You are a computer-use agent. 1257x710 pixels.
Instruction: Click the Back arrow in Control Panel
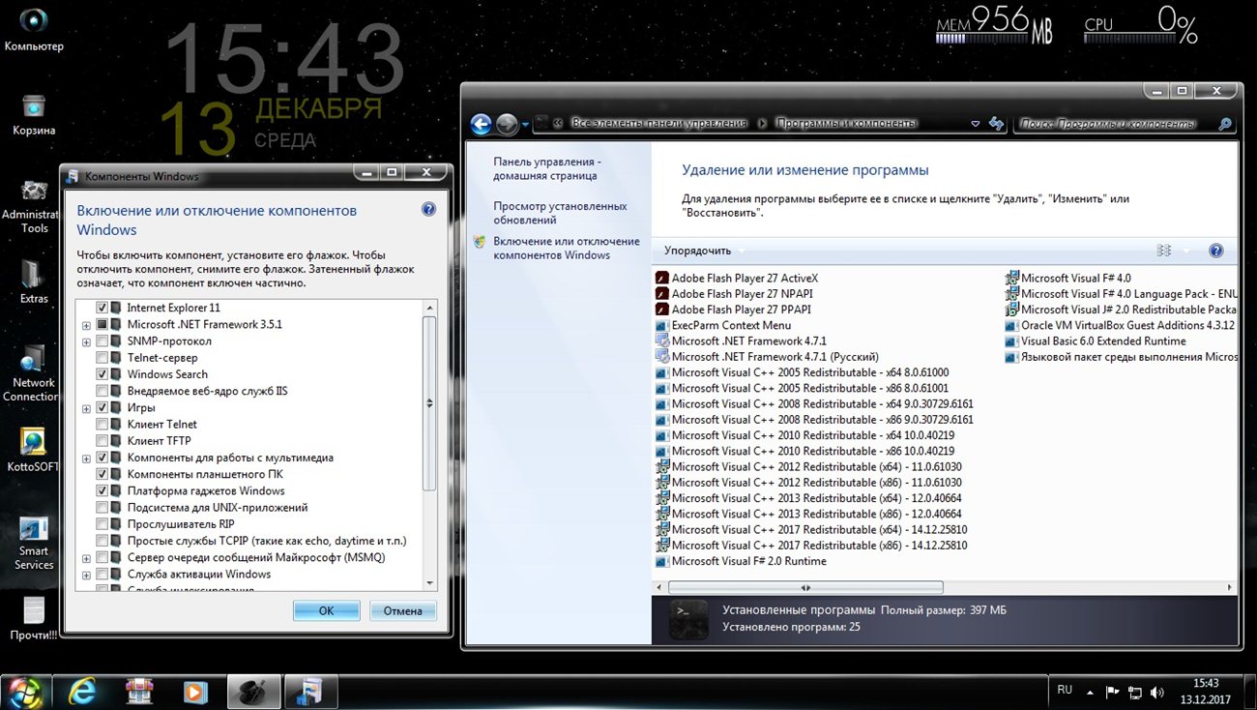[x=481, y=124]
